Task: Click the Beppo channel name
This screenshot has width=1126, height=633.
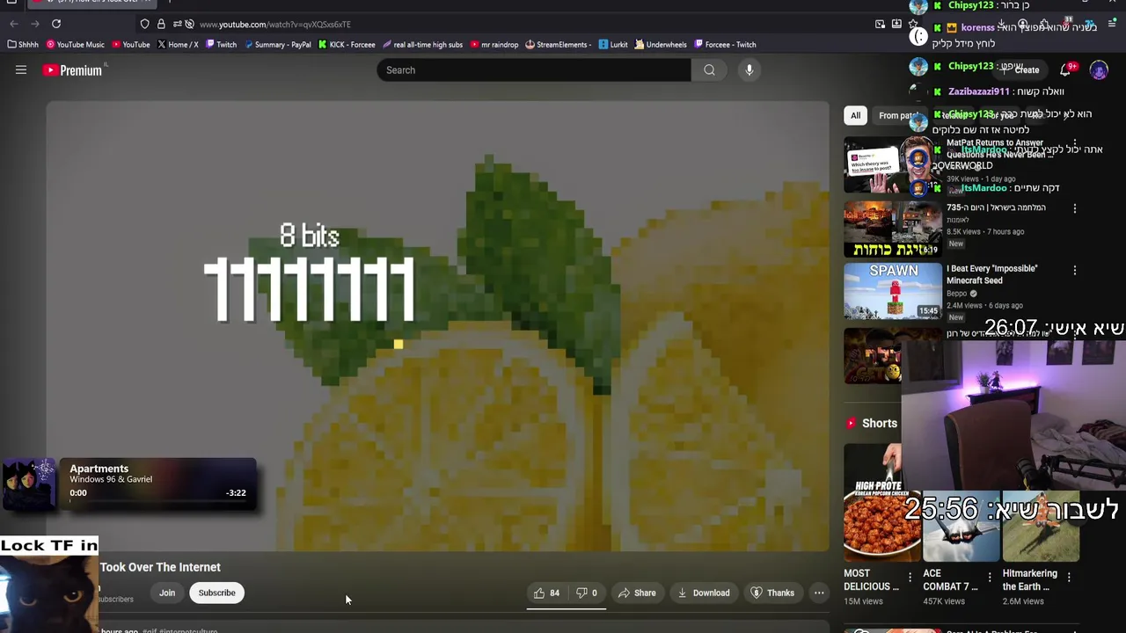Action: coord(956,294)
